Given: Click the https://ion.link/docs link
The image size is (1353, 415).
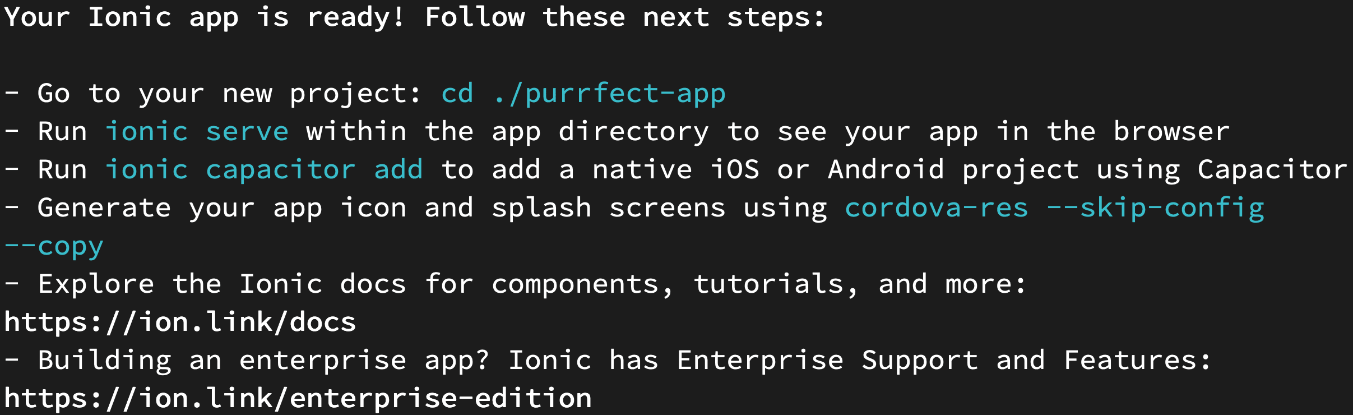Looking at the screenshot, I should pos(180,322).
